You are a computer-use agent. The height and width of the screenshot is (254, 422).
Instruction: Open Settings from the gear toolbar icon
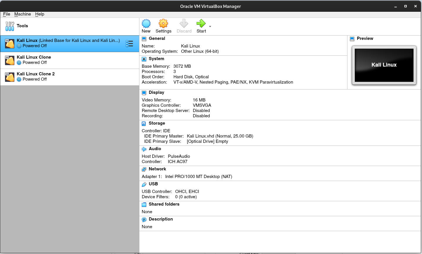[x=163, y=24]
